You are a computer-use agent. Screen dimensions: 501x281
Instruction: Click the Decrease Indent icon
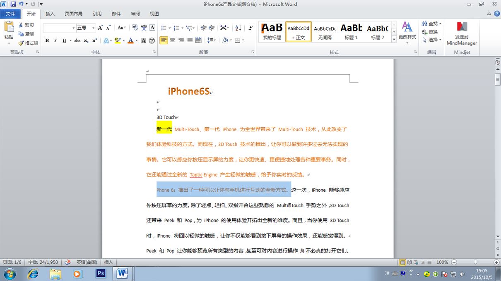203,28
